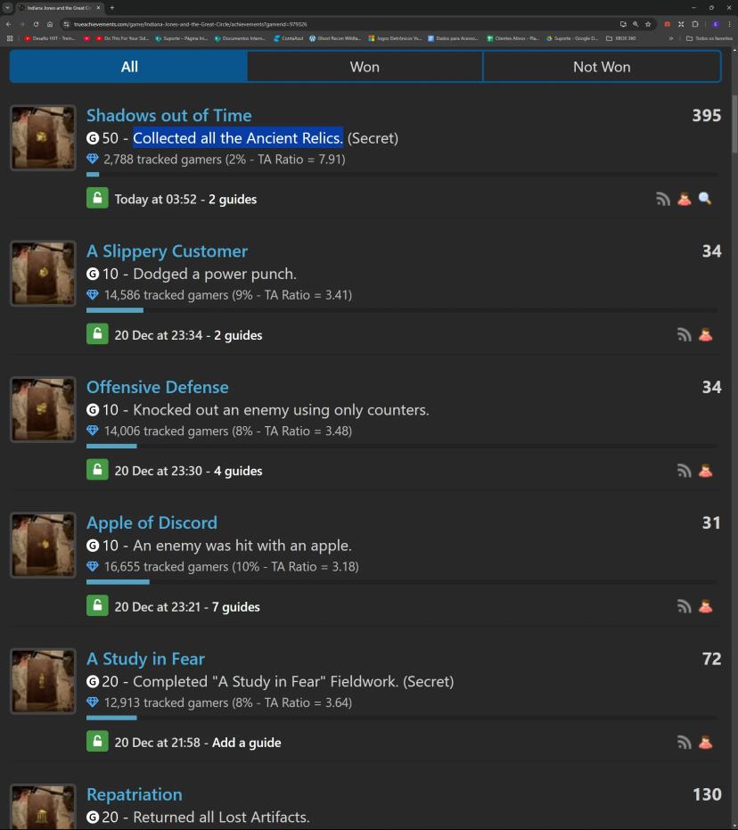Open 7 guides for Apple of Discord

point(235,607)
